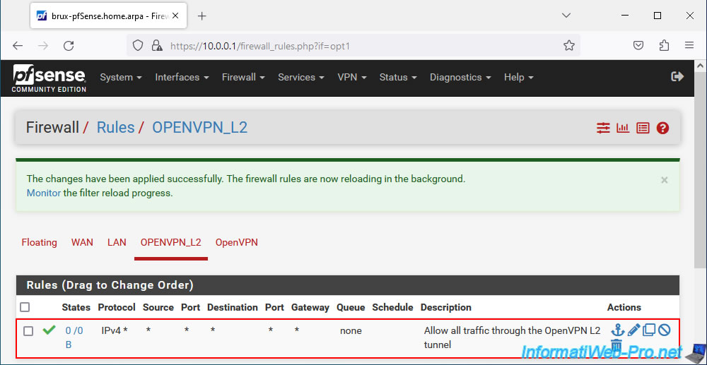
Task: Switch to the Floating rules tab
Action: tap(39, 243)
